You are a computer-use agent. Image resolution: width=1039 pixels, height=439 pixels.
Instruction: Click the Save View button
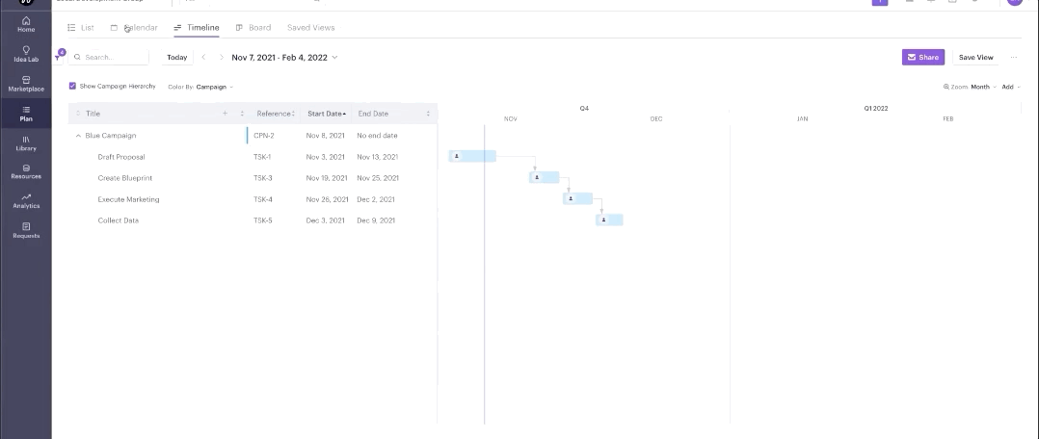[975, 57]
